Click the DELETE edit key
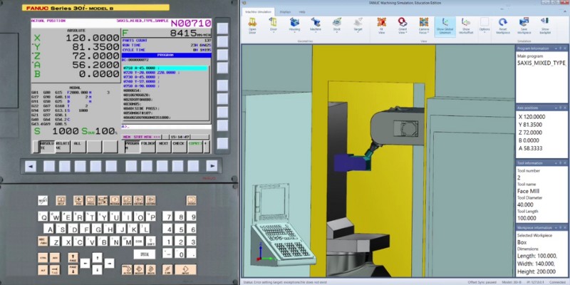 (150, 269)
